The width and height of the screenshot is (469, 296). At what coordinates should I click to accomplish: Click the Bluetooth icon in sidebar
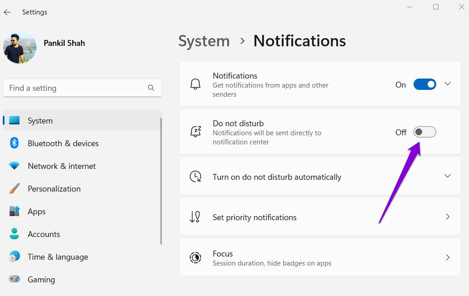pyautogui.click(x=14, y=143)
